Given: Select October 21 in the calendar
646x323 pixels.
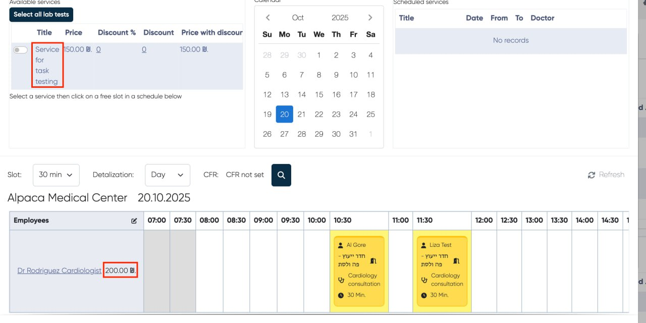Looking at the screenshot, I should point(302,114).
